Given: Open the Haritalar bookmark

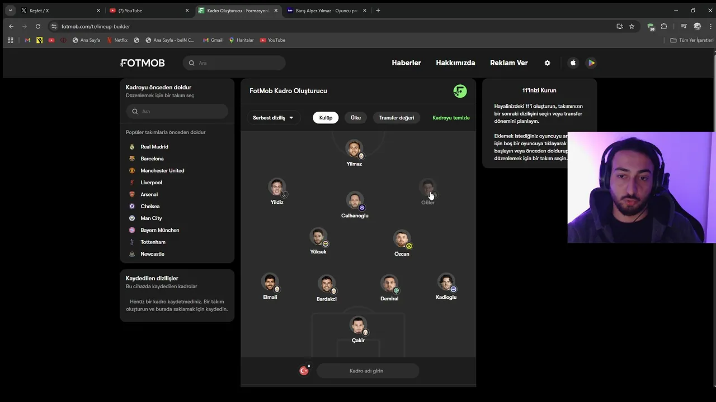Looking at the screenshot, I should (241, 40).
